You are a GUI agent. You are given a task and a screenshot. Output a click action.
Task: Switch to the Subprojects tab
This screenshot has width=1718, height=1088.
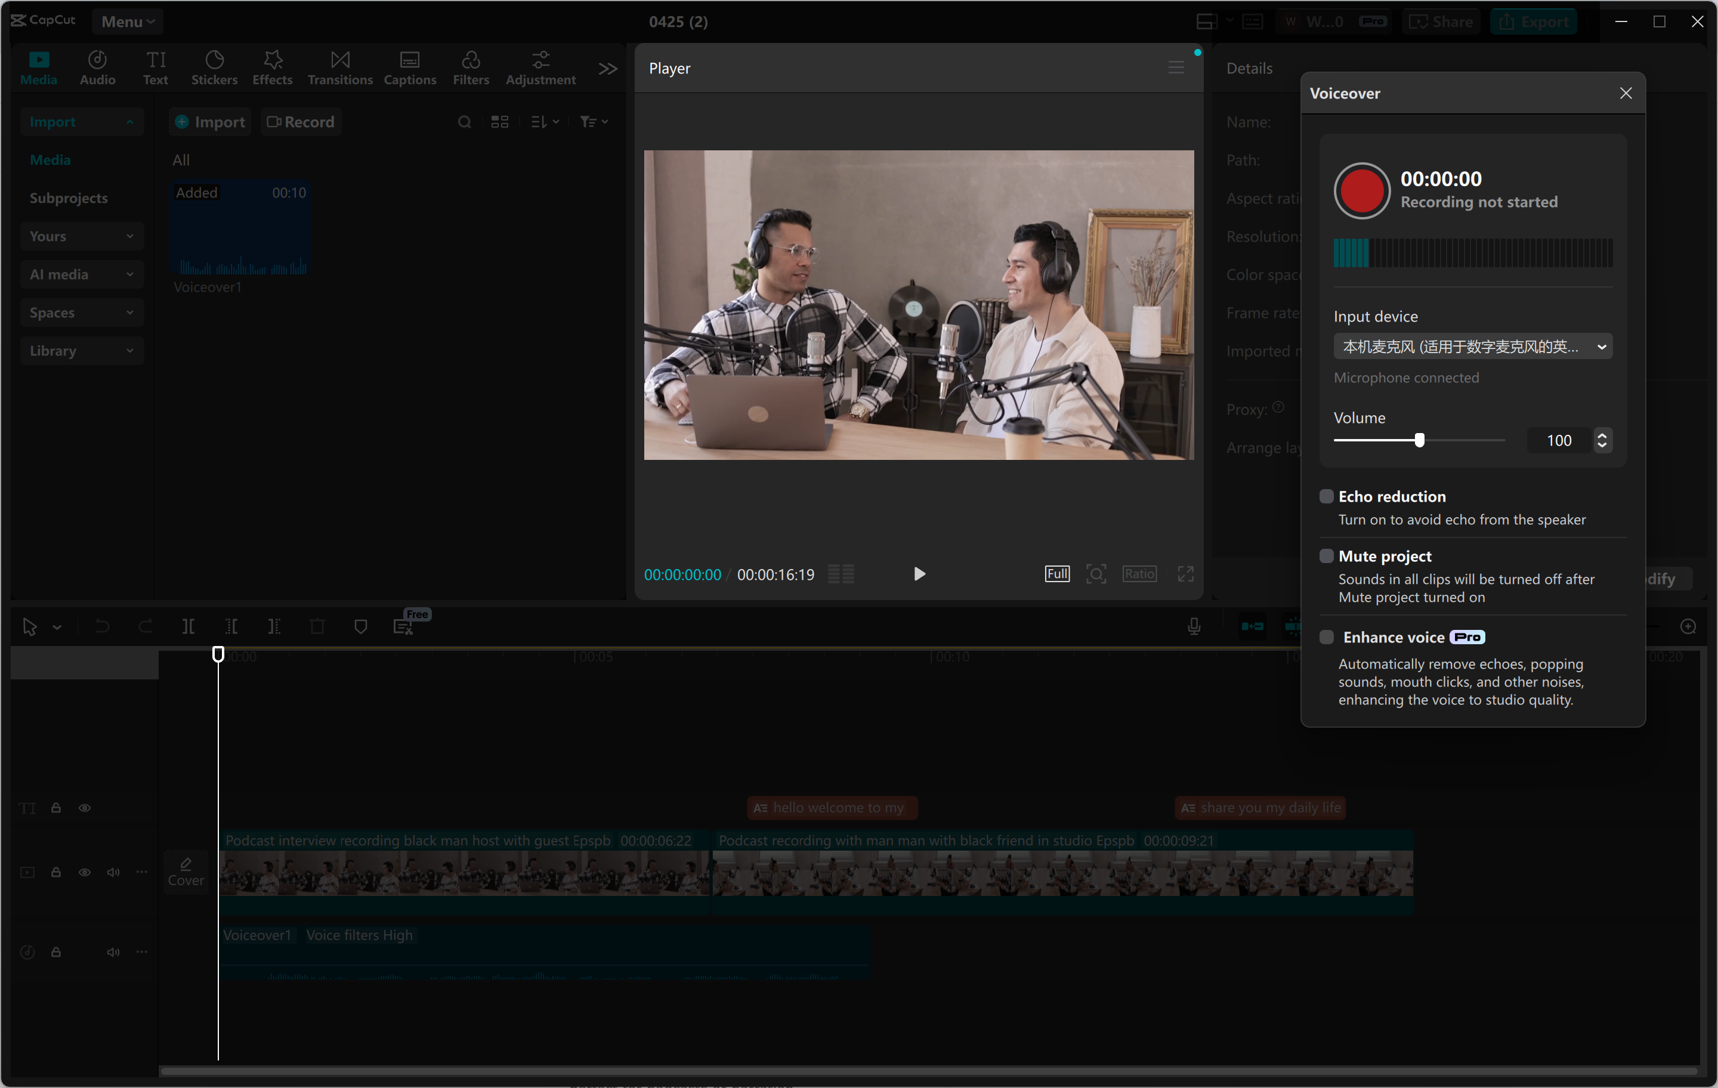pos(69,197)
